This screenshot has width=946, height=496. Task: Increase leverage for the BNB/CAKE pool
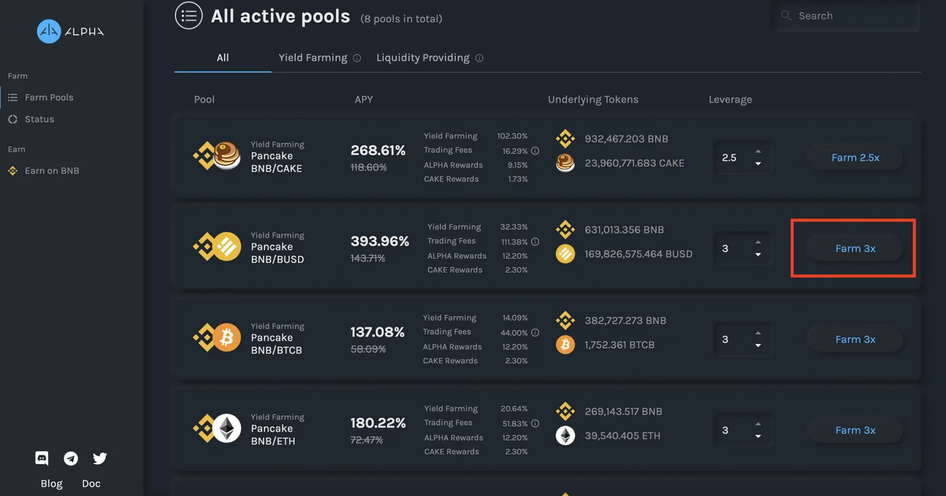click(x=758, y=151)
